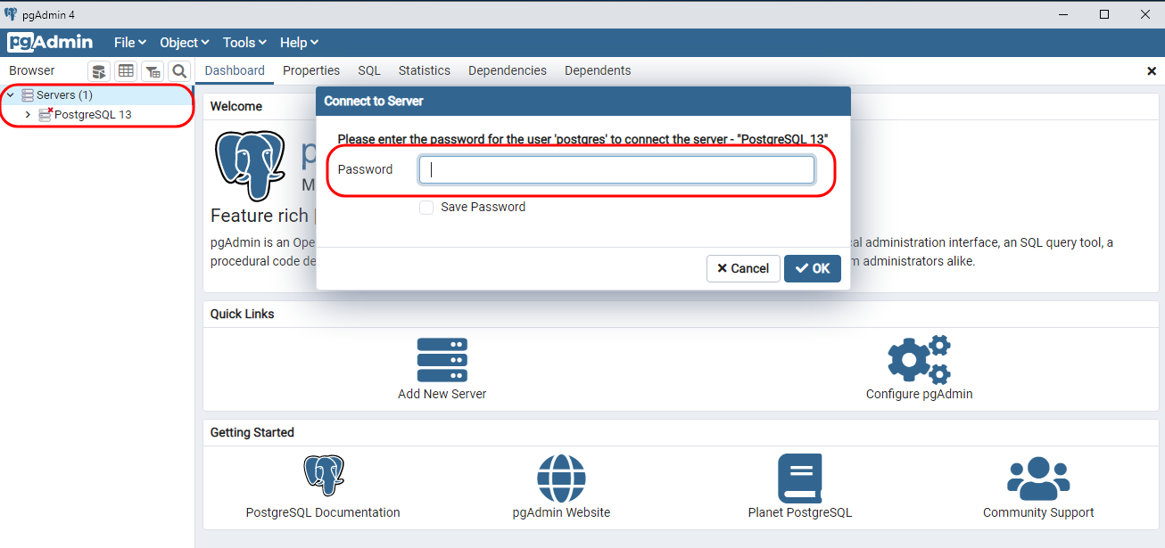Open the Help menu
Viewport: 1165px width, 548px height.
298,42
